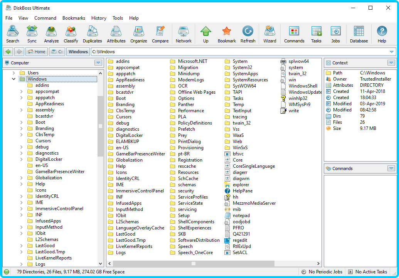
Task: Open the Duplicates finder
Action: coord(93,34)
